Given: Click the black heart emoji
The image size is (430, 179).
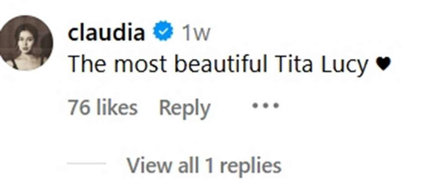Looking at the screenshot, I should point(383,64).
